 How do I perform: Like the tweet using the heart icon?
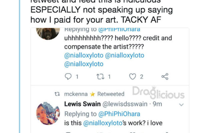point(133,76)
